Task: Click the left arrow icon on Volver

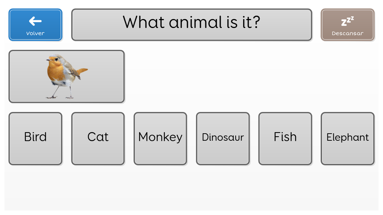Action: (x=36, y=21)
